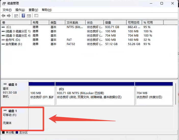The image size is (179, 140).
Task: Click the 57.12 GB capacity cell
Action: click(x=111, y=44)
